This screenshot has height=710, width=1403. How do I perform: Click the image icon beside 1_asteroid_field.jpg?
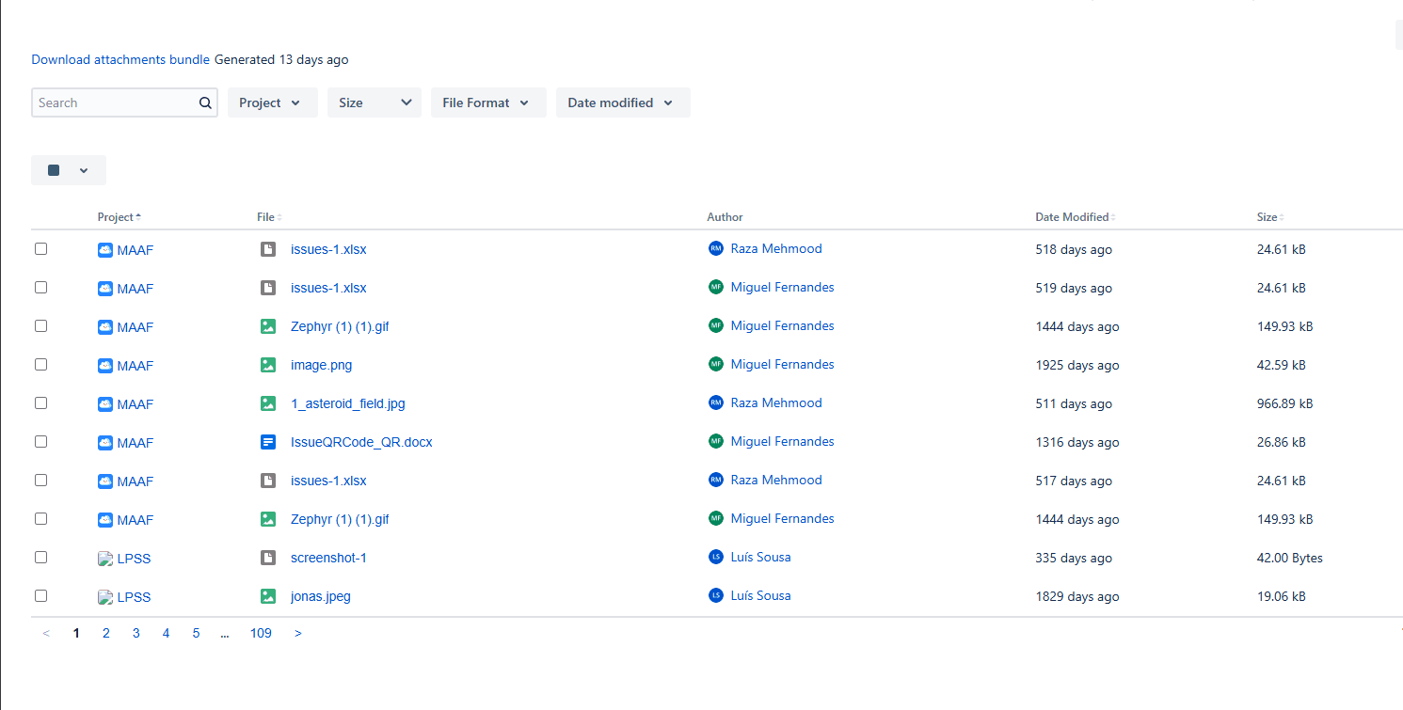tap(268, 403)
